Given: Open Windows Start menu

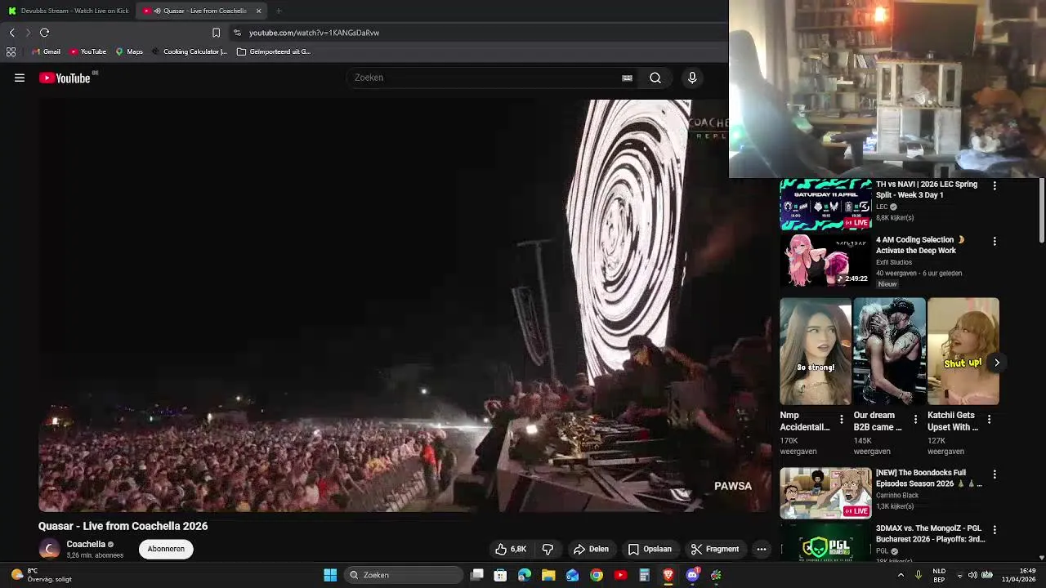Looking at the screenshot, I should tap(330, 575).
